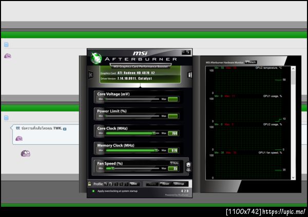Click the GPU1 fan speed graph
Viewport: 308px width, 217px height.
tap(248, 166)
